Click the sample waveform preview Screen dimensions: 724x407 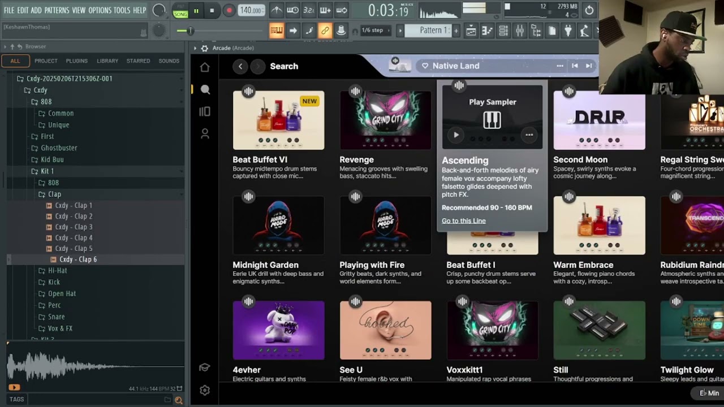pyautogui.click(x=95, y=366)
